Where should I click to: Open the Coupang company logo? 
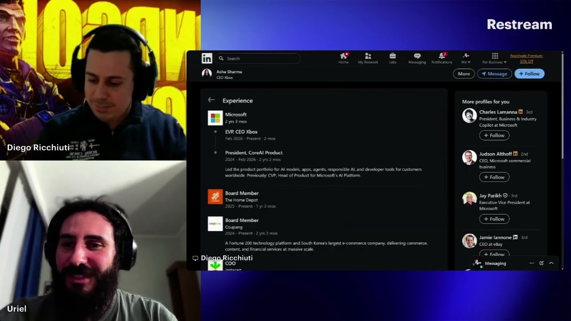click(x=215, y=224)
